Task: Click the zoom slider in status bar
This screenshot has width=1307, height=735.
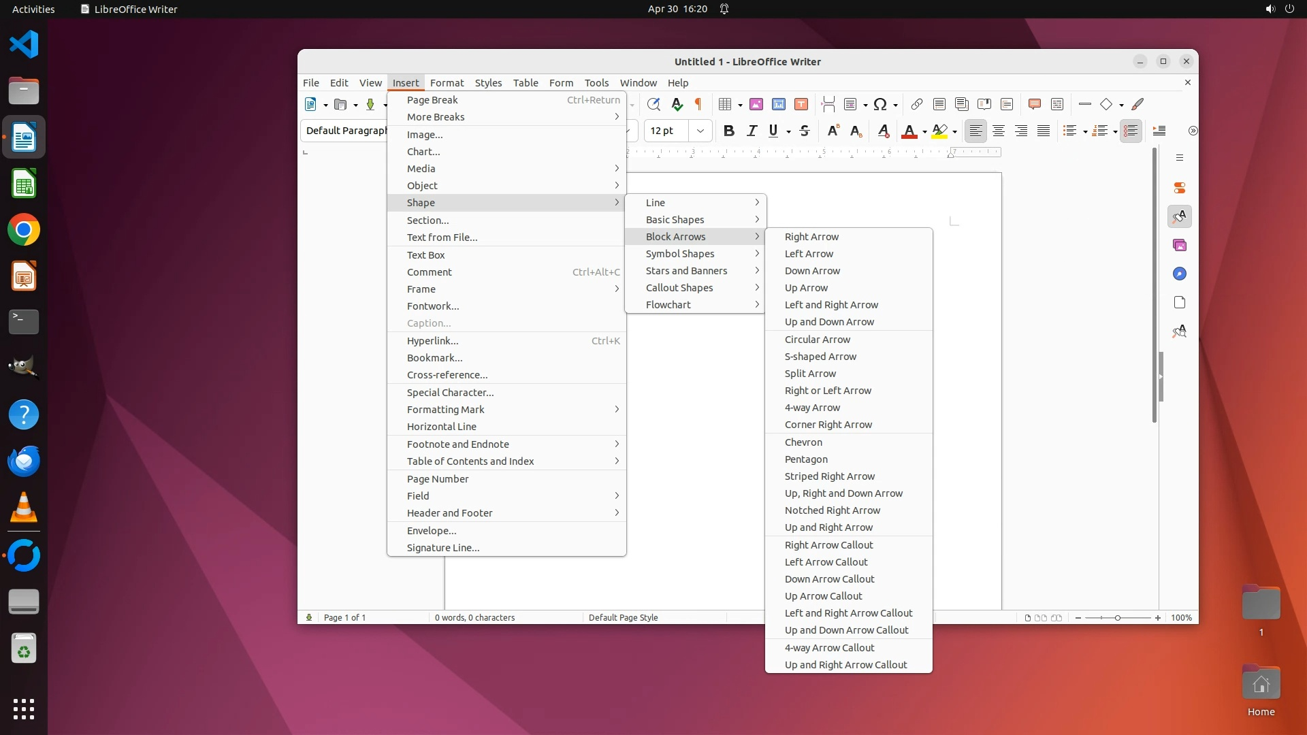Action: 1117,617
